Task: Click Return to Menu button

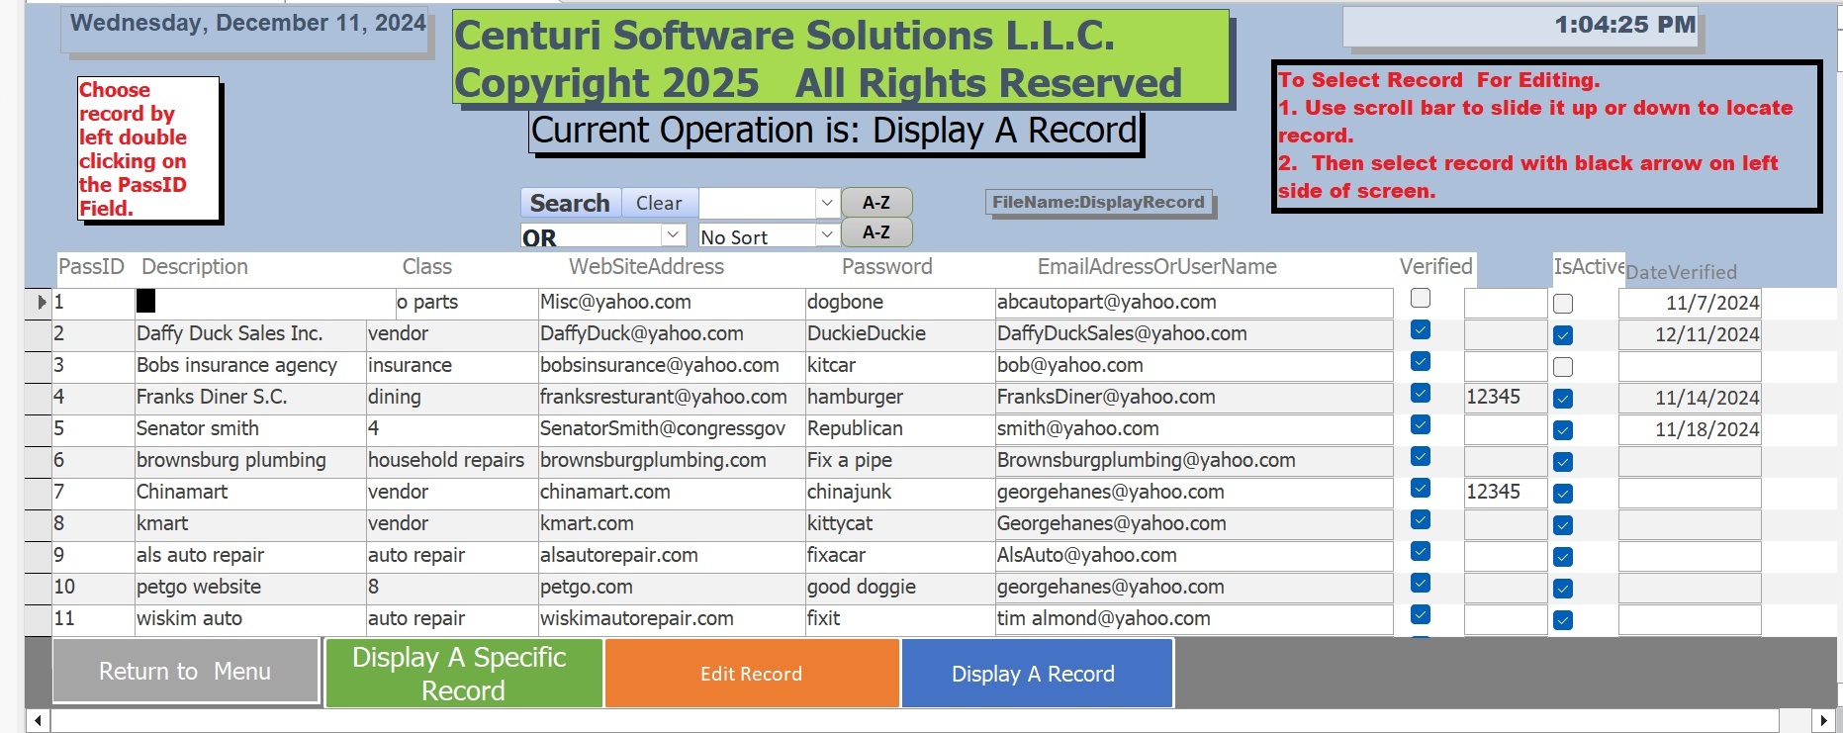Action: click(x=185, y=672)
